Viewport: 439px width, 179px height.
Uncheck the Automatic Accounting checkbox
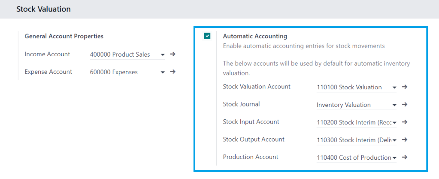207,36
